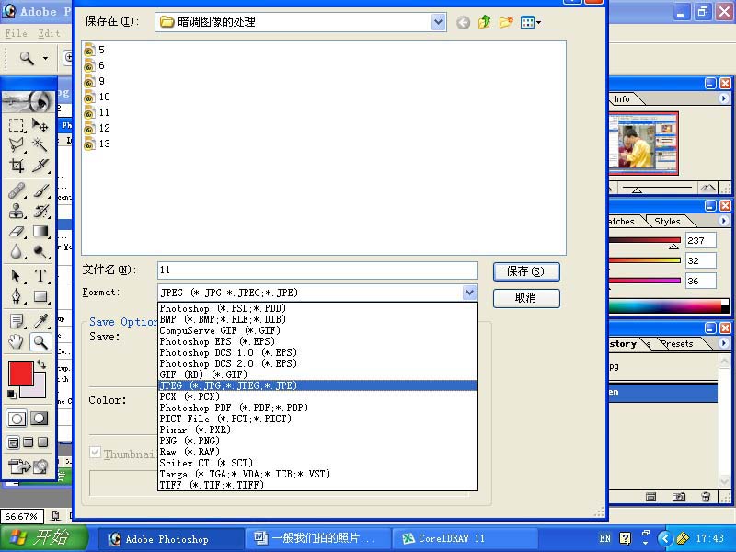Image resolution: width=736 pixels, height=552 pixels.
Task: Swap foreground and background colors
Action: point(40,365)
